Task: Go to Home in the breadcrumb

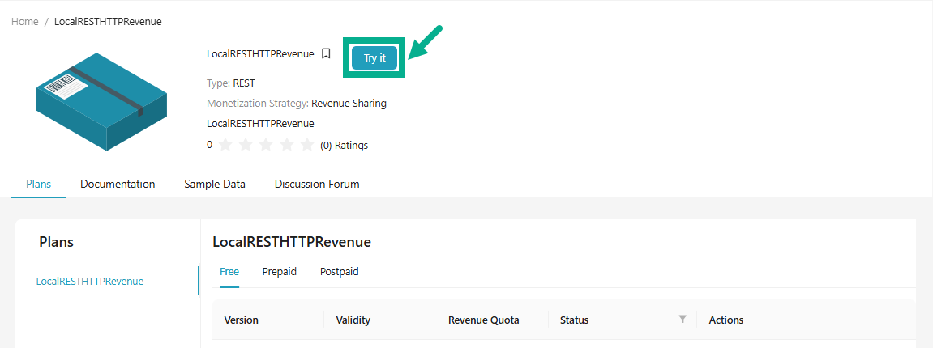Action: (25, 22)
